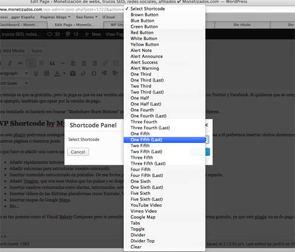Decrease indent using outdent icon
295x252 pixels.
coord(104,73)
